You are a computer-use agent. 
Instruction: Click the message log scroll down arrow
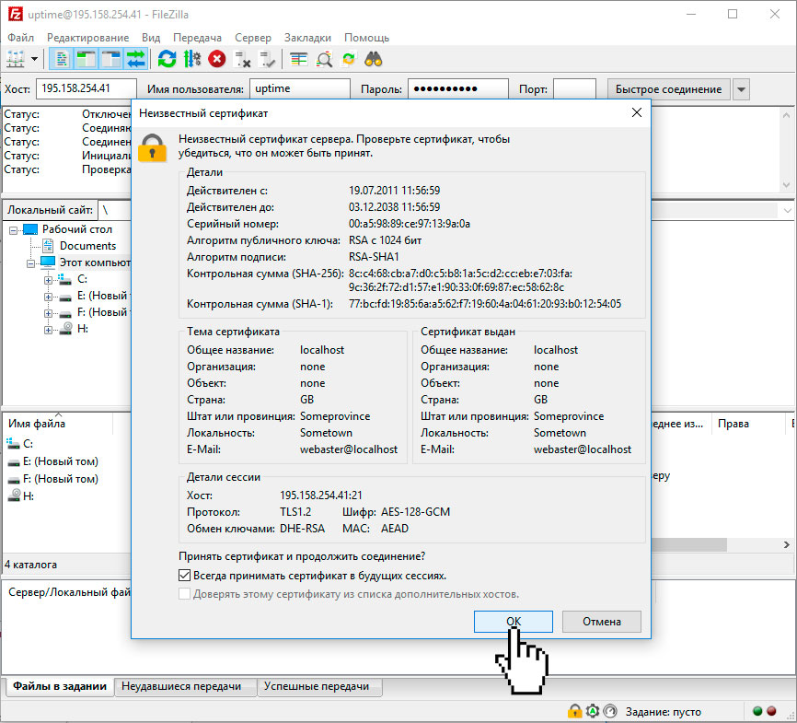pos(786,185)
